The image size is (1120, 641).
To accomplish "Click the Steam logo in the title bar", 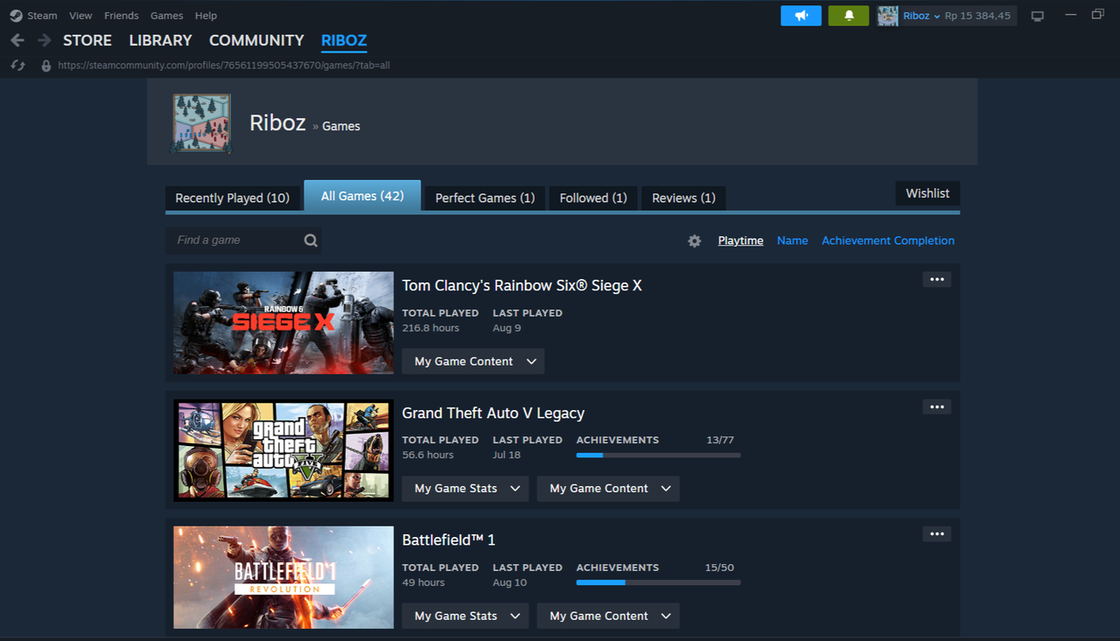I will (17, 16).
